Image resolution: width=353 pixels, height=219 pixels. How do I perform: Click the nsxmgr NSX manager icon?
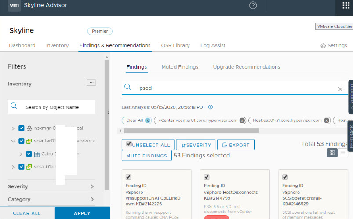point(29,128)
